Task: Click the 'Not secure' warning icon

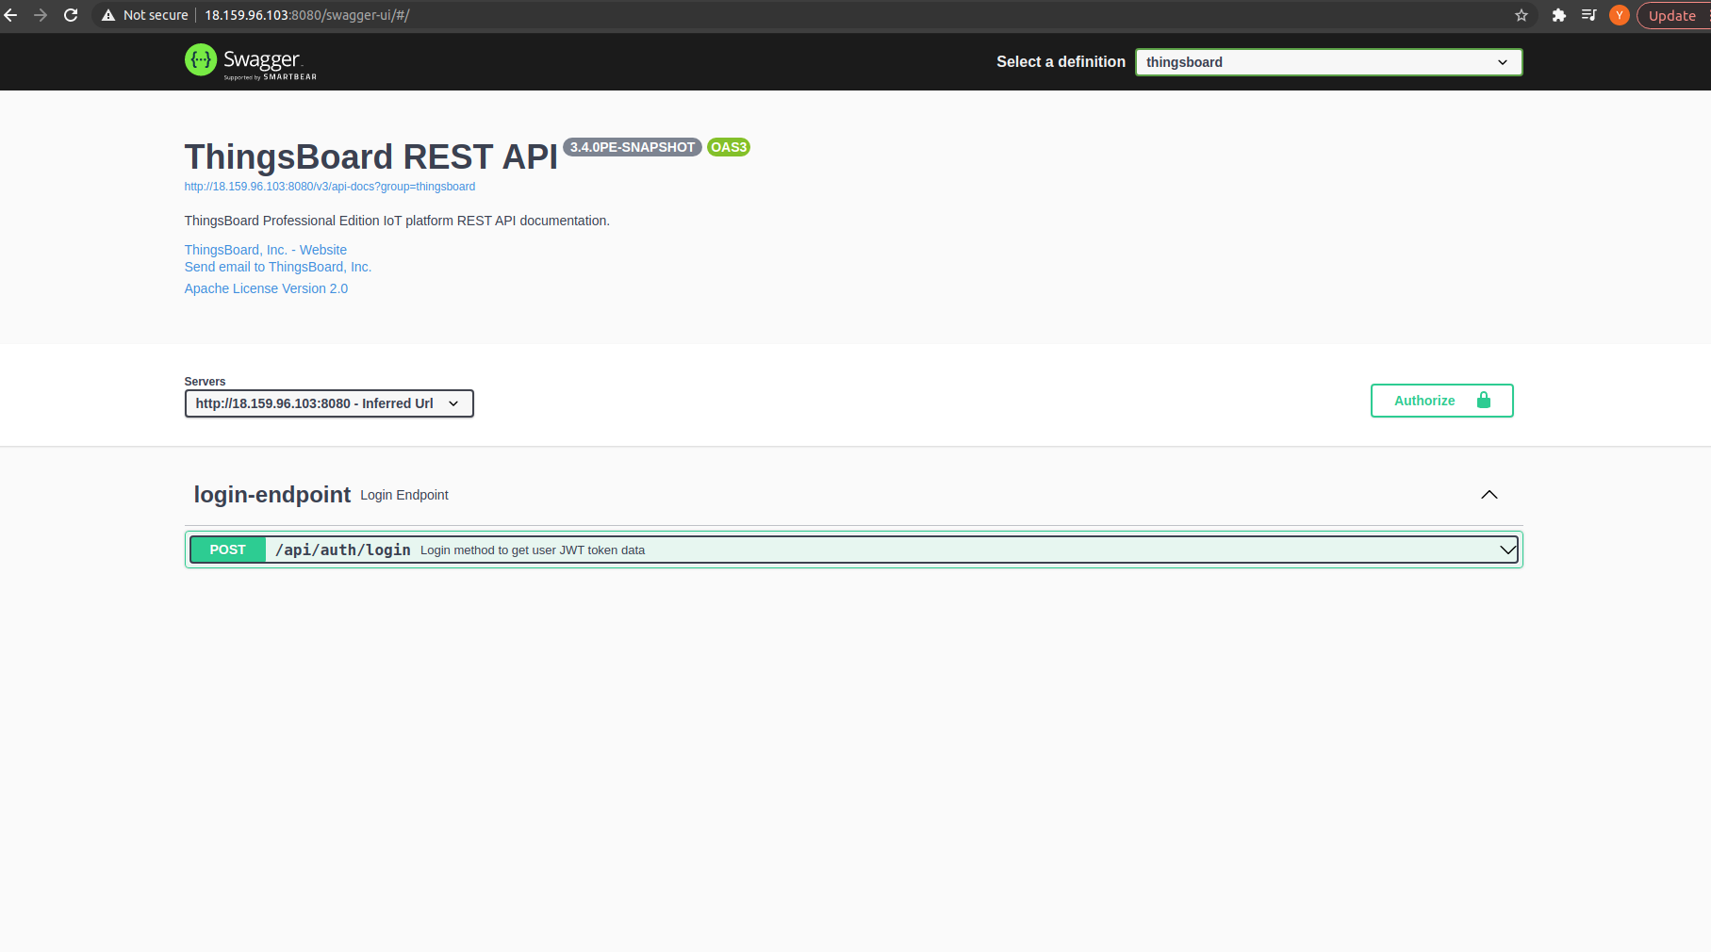Action: click(108, 15)
